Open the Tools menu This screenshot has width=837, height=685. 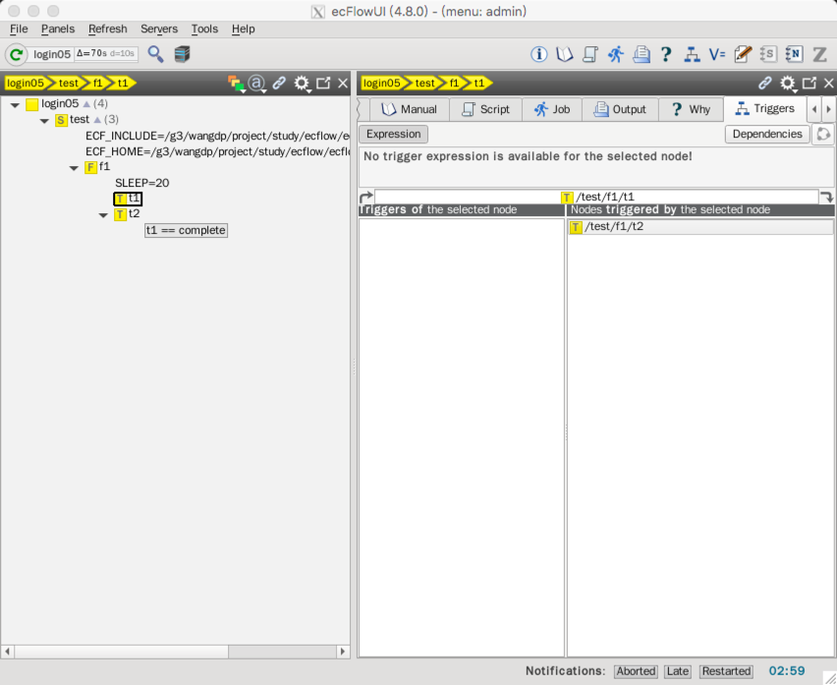click(x=204, y=29)
